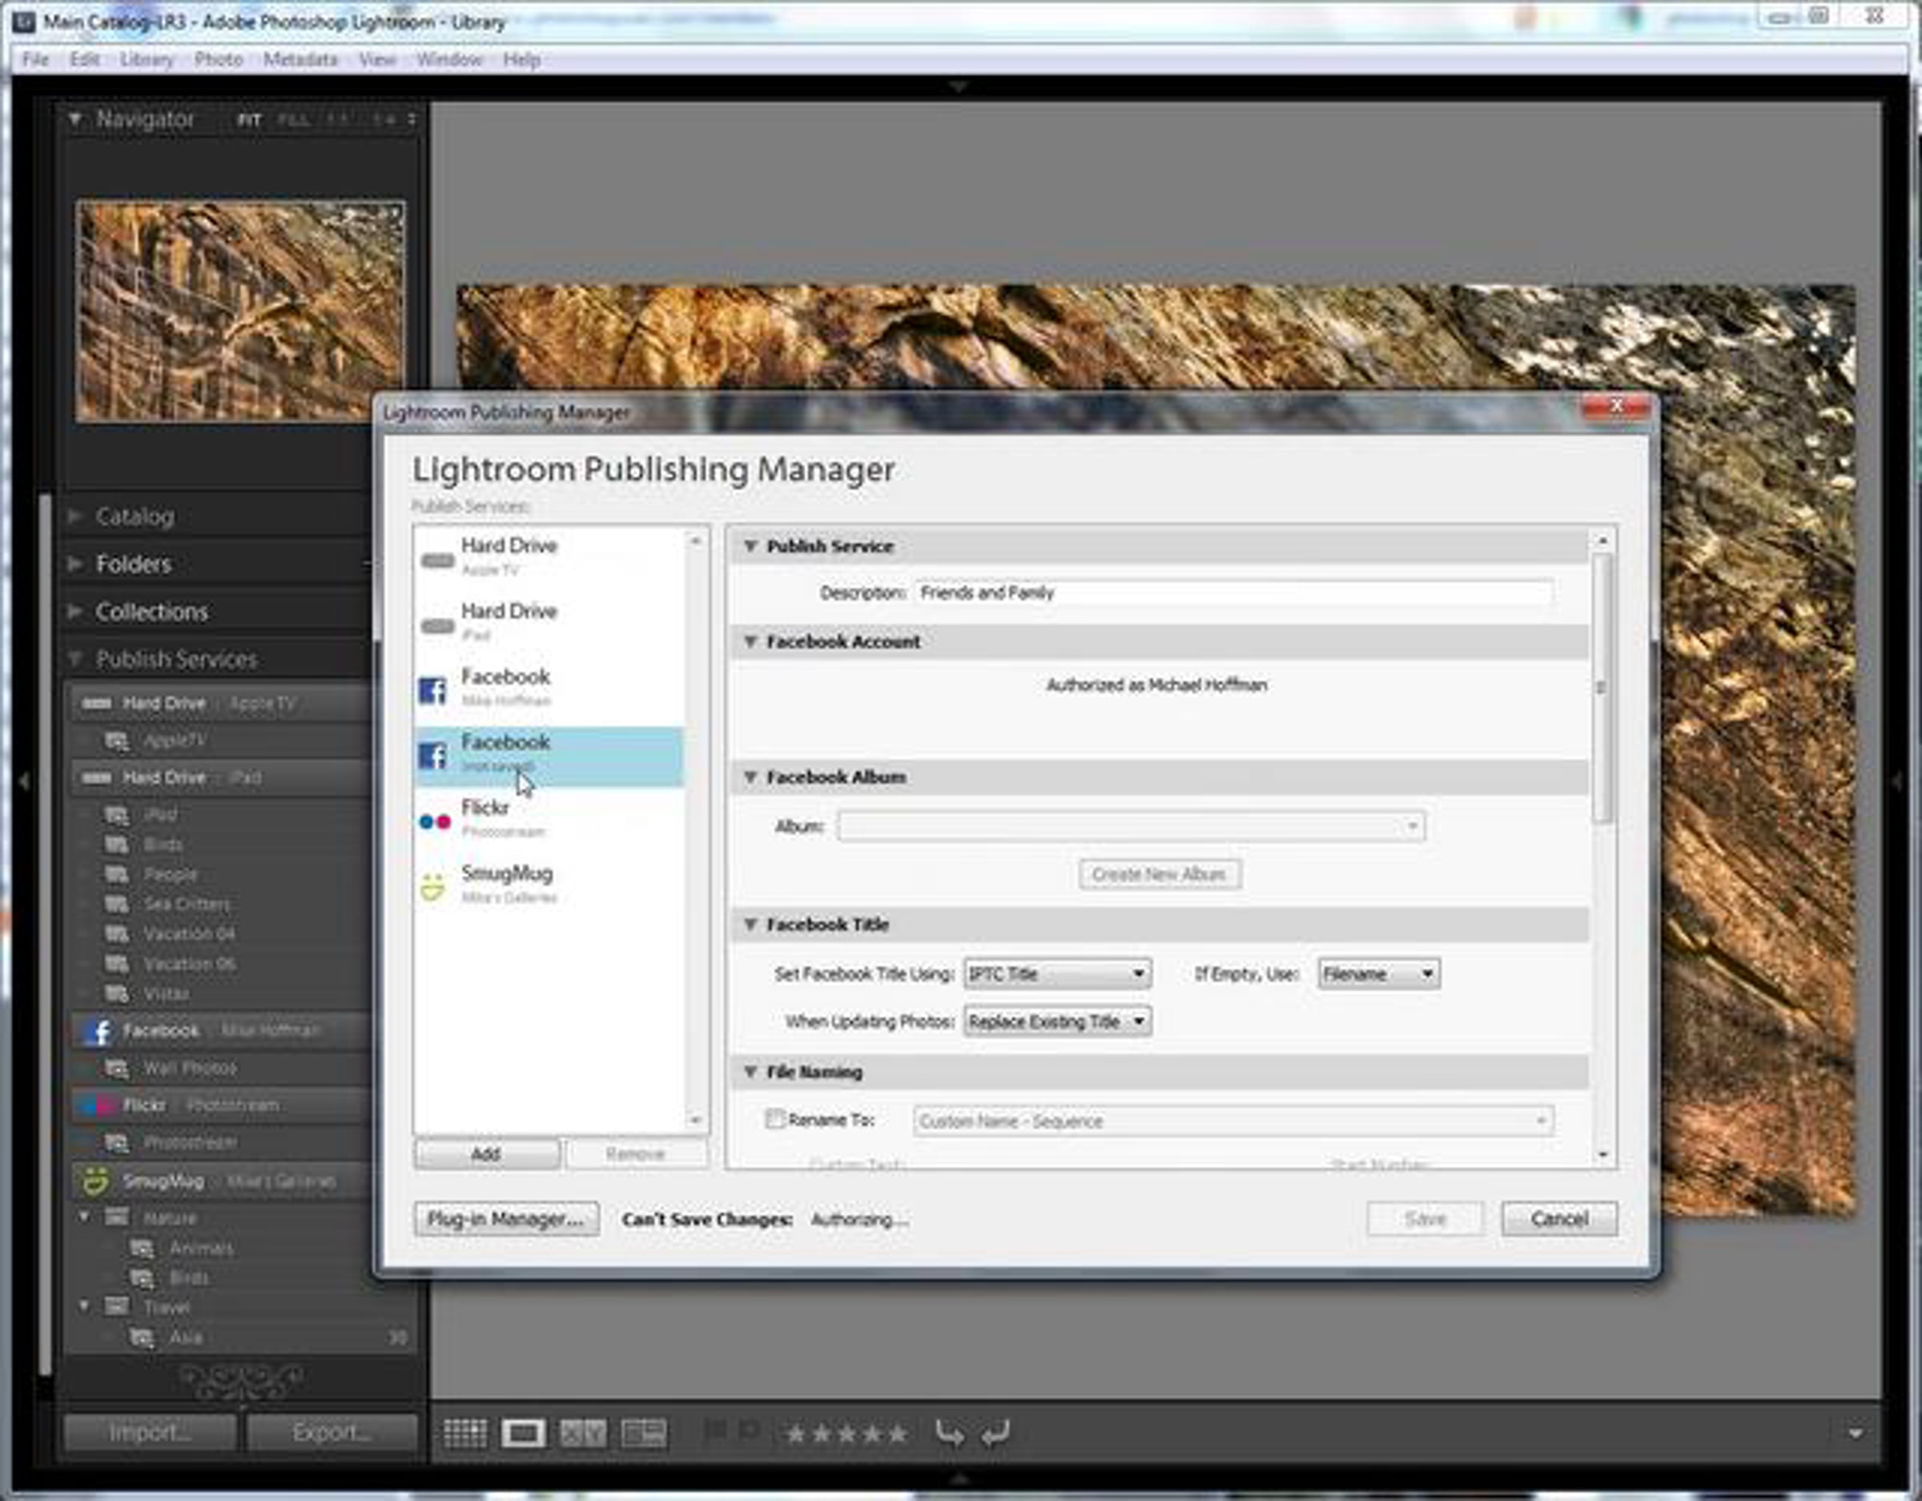
Task: Select the SmugMug service in manager list
Action: click(x=549, y=885)
